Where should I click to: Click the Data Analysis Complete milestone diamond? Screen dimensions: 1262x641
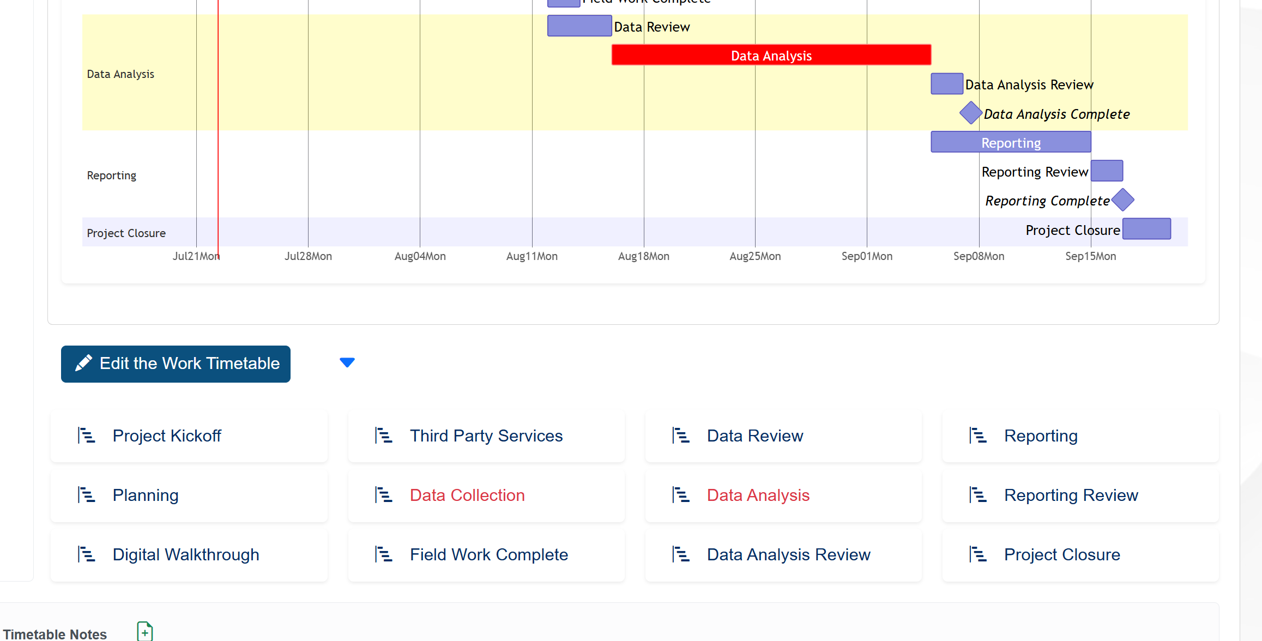click(x=970, y=113)
